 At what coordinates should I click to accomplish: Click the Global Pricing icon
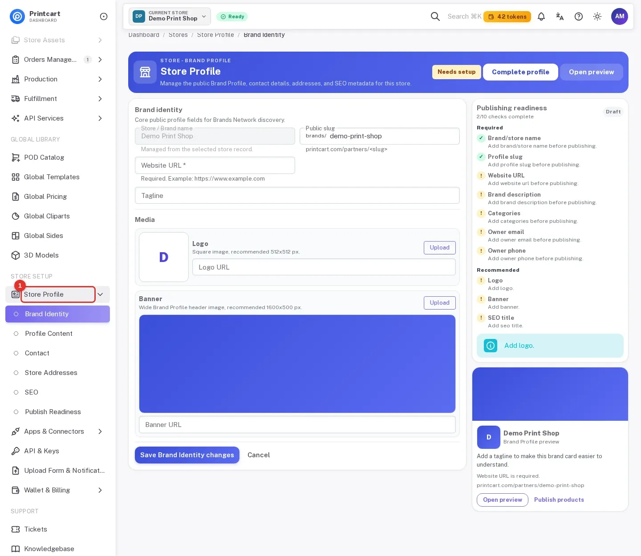pyautogui.click(x=16, y=197)
